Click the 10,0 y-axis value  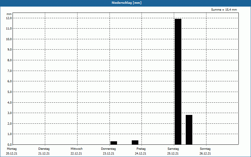9,39
